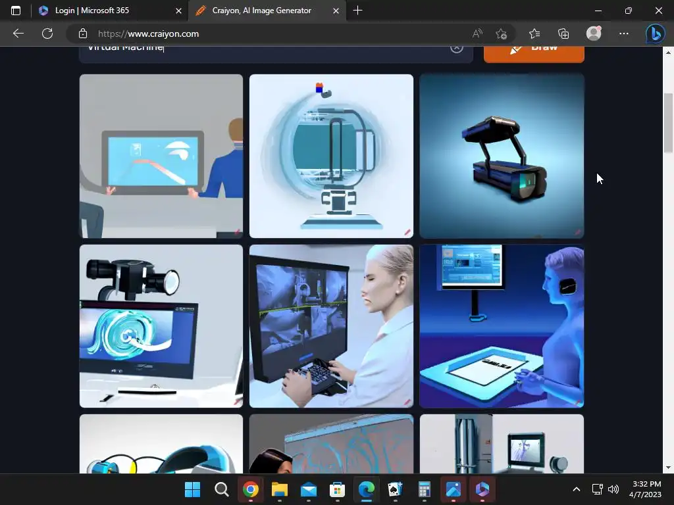This screenshot has height=505, width=674.
Task: Open circular machine illustration image
Action: (x=332, y=156)
